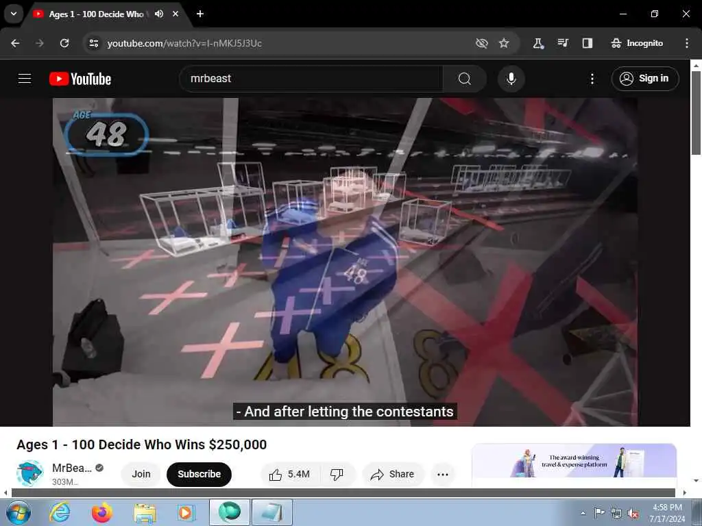The width and height of the screenshot is (702, 526).
Task: Click the YouTube search field containing mrbeast
Action: coord(311,79)
